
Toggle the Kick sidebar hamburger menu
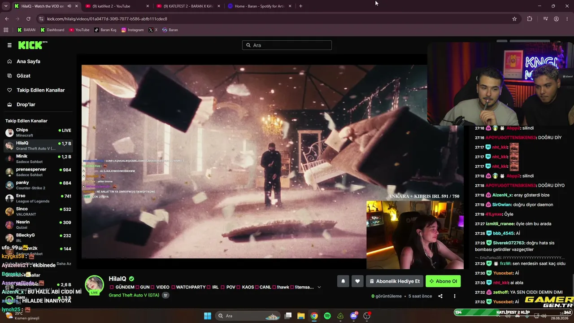9,45
